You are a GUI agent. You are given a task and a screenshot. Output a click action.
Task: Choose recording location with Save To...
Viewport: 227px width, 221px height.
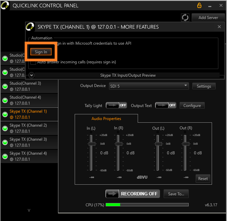pyautogui.click(x=176, y=194)
